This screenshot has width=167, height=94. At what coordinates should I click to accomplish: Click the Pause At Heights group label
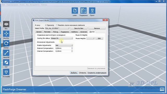tap(81, 35)
